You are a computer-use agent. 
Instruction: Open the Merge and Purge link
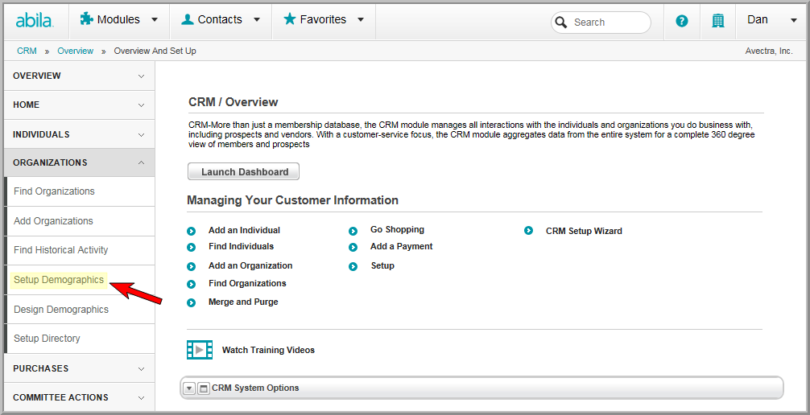(x=243, y=302)
